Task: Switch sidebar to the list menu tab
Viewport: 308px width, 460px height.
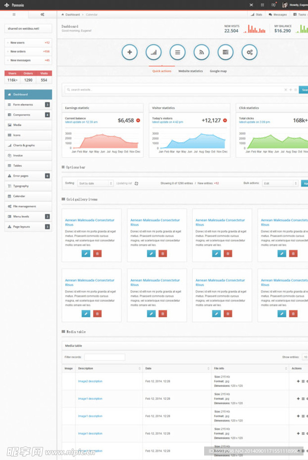Action: click(x=14, y=14)
